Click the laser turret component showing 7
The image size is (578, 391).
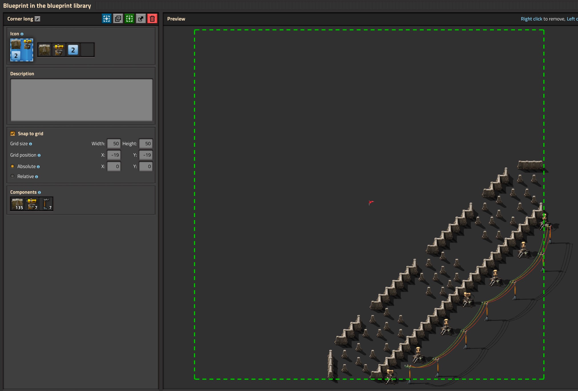pyautogui.click(x=32, y=204)
